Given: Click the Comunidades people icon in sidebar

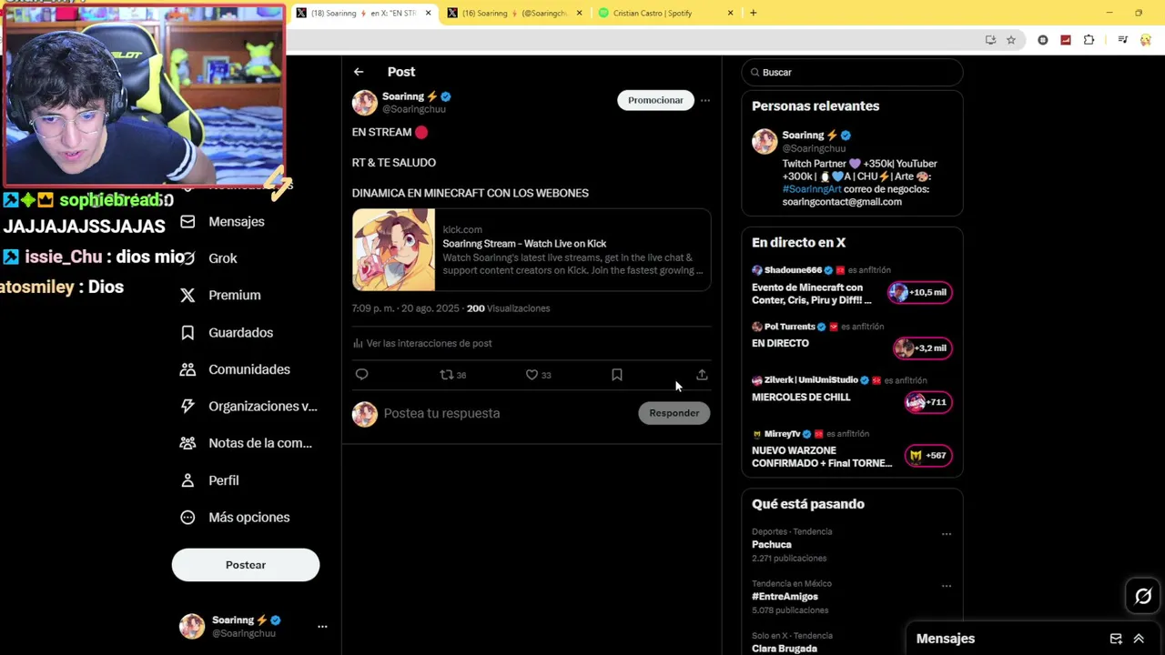Looking at the screenshot, I should click(187, 369).
